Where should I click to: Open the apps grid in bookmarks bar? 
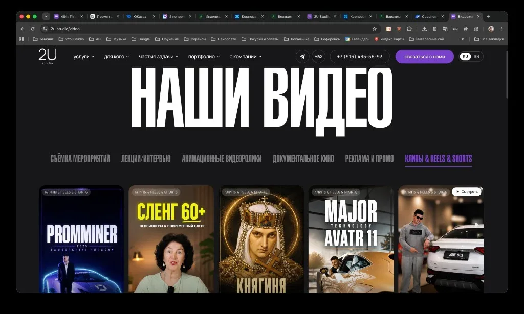pos(21,39)
